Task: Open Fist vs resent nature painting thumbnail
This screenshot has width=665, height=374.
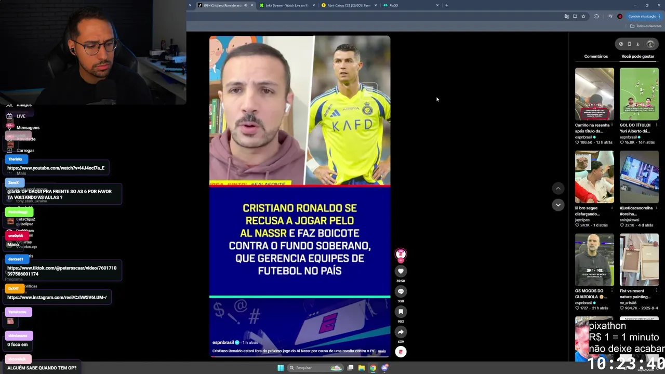Action: click(x=639, y=260)
